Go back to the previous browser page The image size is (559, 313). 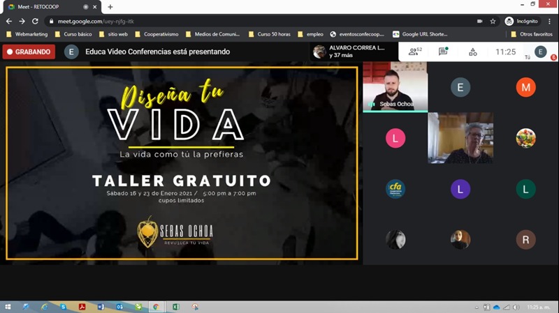[x=9, y=22]
